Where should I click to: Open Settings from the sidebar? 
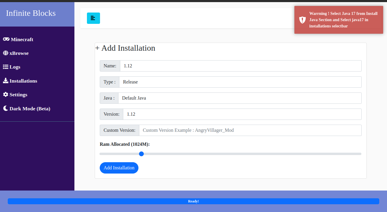15,95
